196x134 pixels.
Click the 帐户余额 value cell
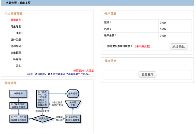(175, 36)
